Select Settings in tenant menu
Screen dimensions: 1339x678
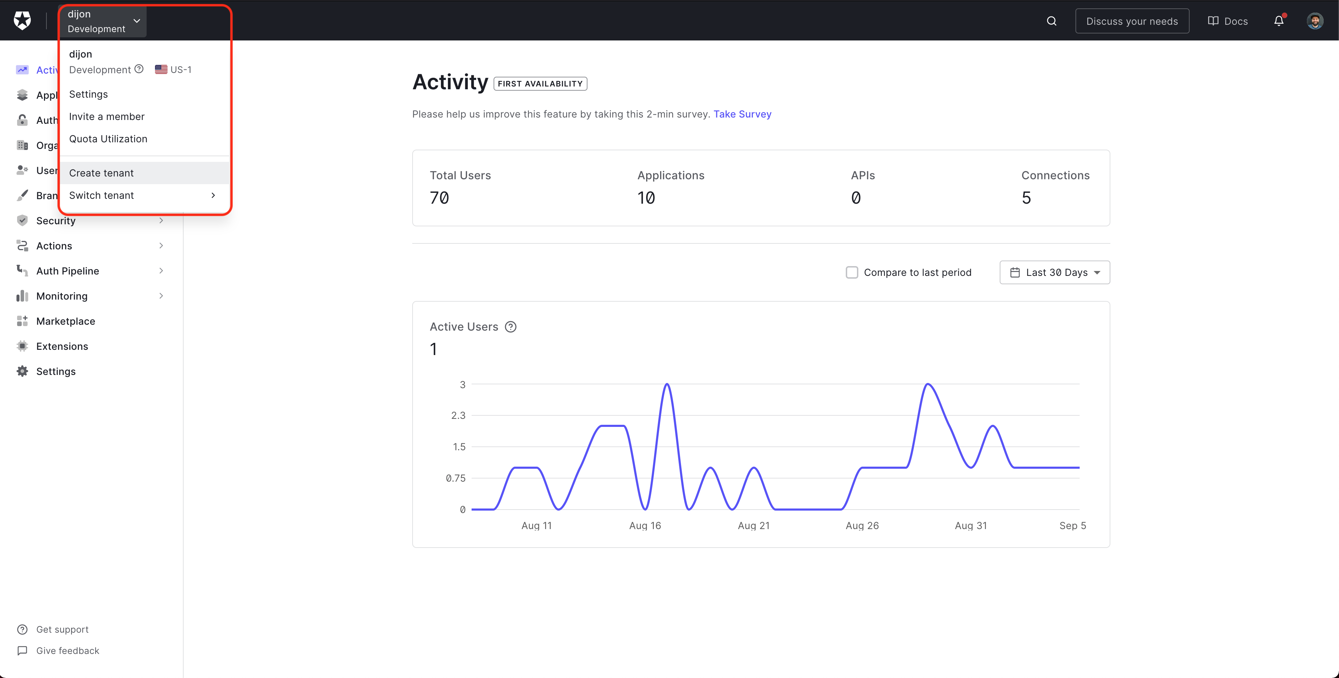pyautogui.click(x=145, y=94)
